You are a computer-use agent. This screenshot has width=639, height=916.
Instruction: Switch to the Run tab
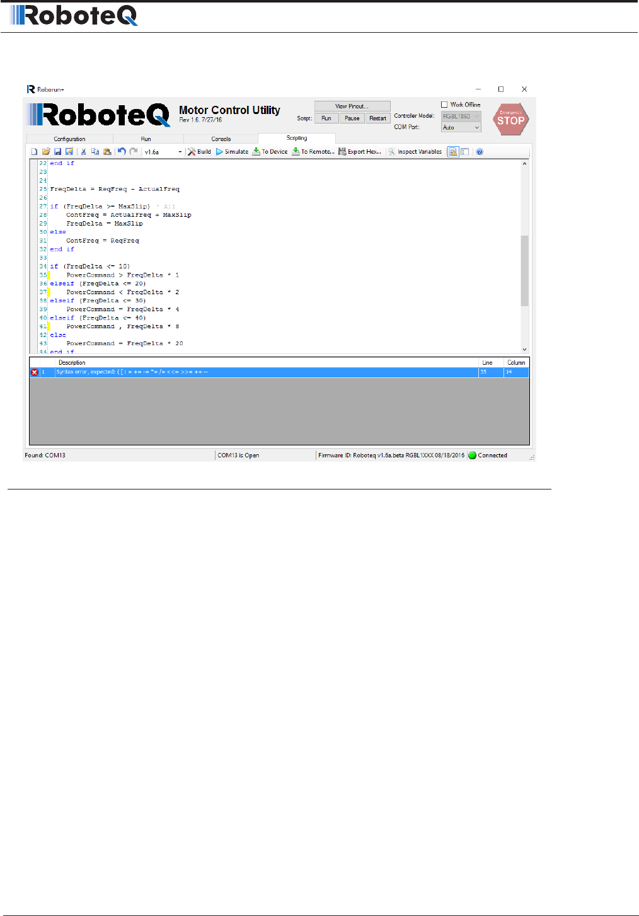click(x=146, y=139)
